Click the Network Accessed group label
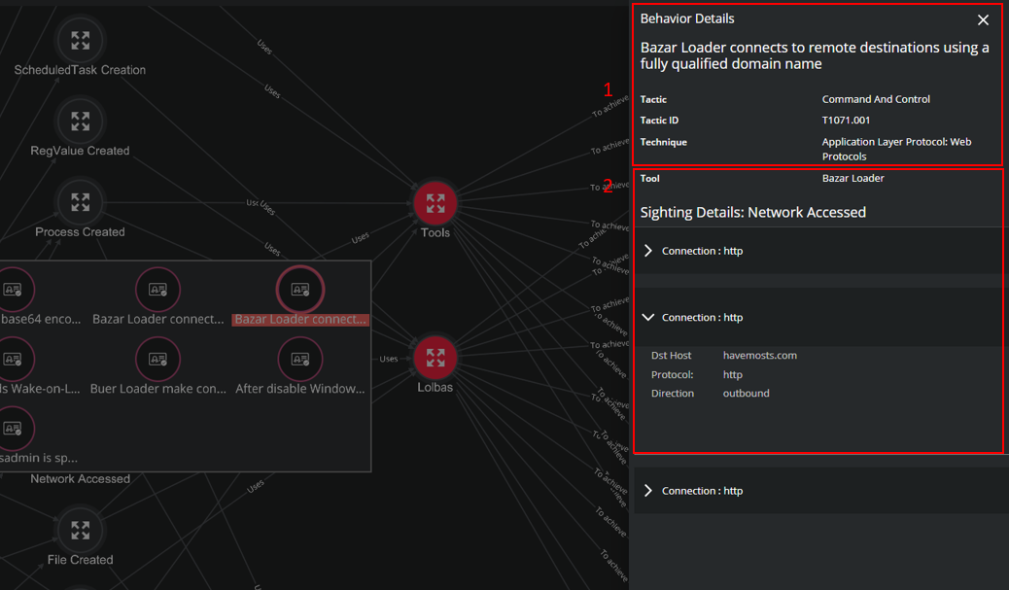Viewport: 1009px width, 590px height. (x=80, y=478)
